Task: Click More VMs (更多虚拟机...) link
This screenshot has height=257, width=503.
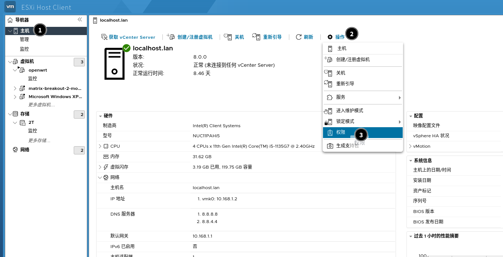Action: pos(41,105)
